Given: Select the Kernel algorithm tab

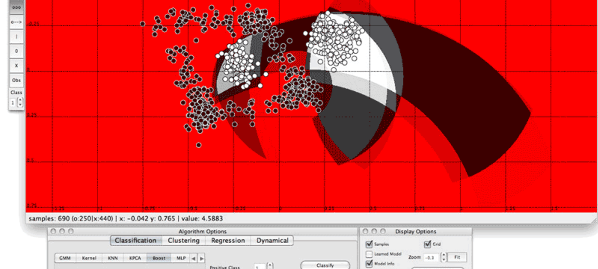Looking at the screenshot, I should 89,258.
